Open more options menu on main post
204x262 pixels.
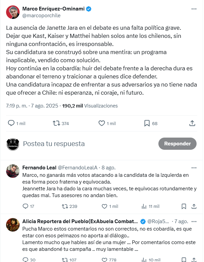click(x=194, y=9)
